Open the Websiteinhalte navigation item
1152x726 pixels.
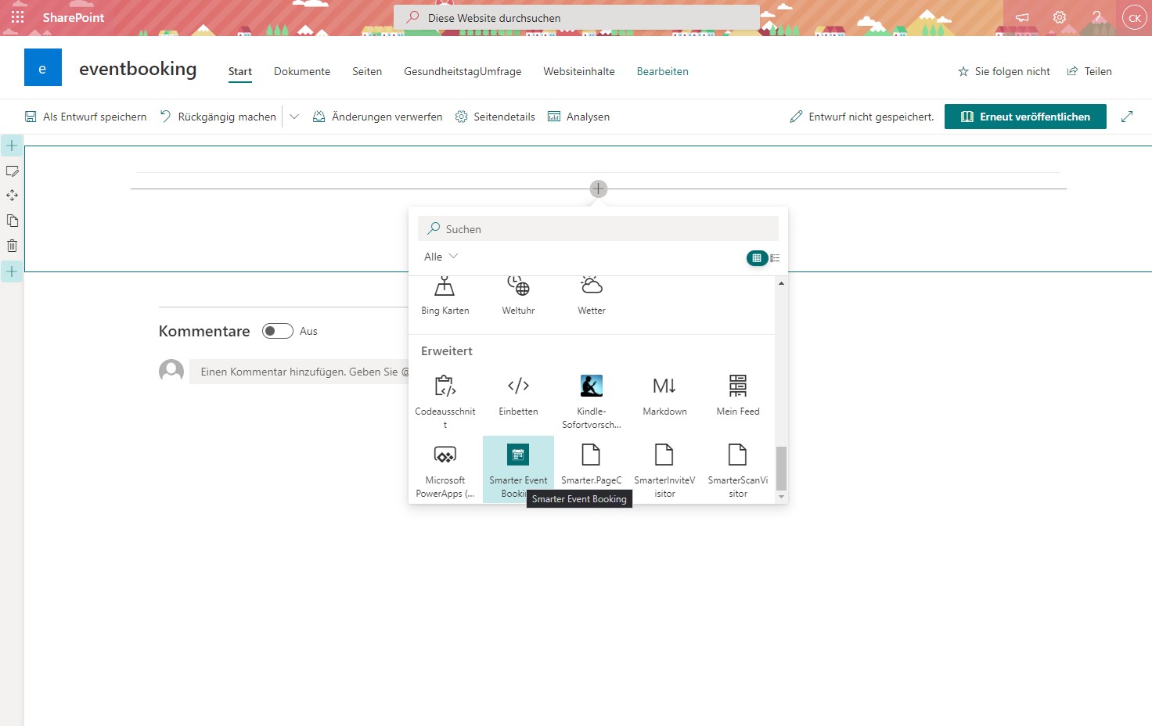(579, 71)
